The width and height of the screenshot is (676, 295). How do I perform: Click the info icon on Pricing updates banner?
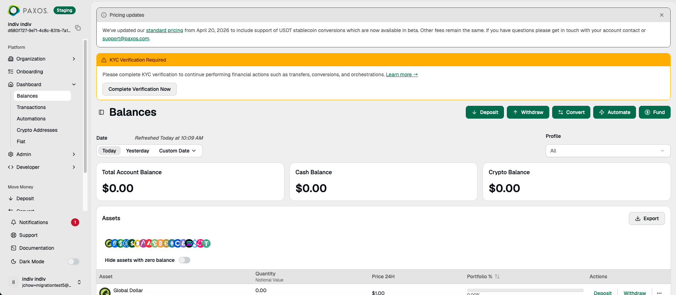tap(104, 15)
